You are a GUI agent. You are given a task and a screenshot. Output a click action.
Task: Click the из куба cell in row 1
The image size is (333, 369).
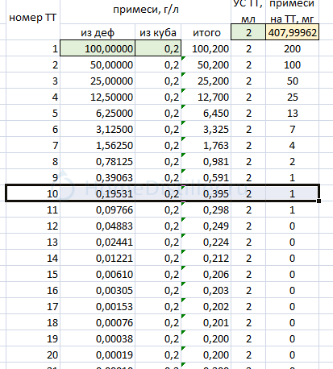[x=158, y=48]
